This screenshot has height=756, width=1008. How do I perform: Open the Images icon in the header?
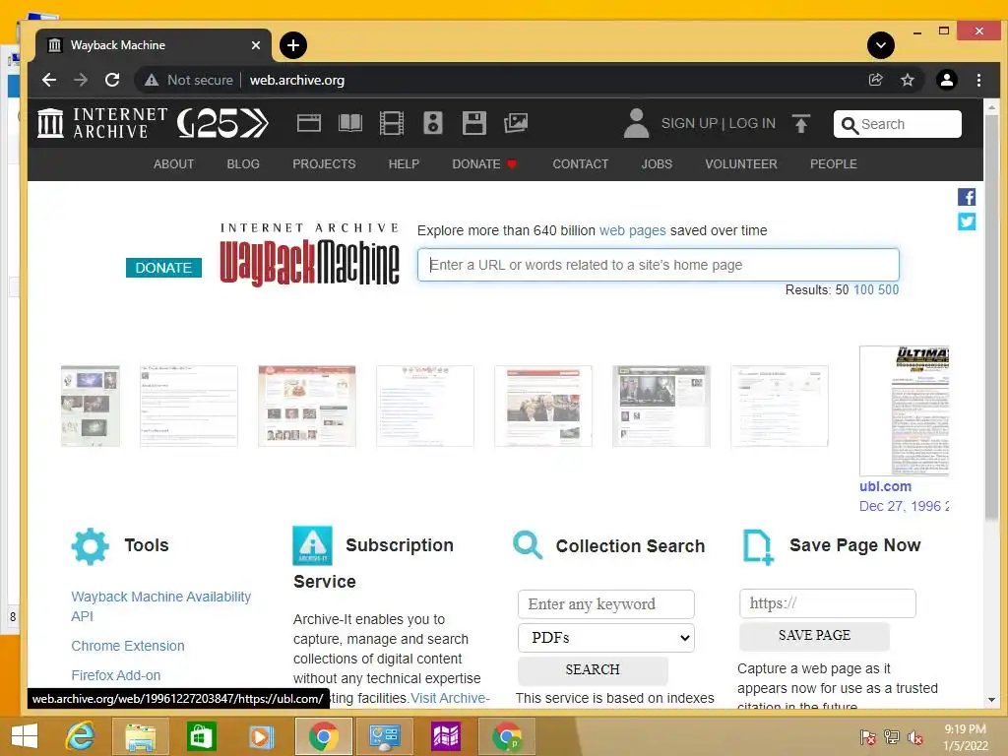pos(516,123)
